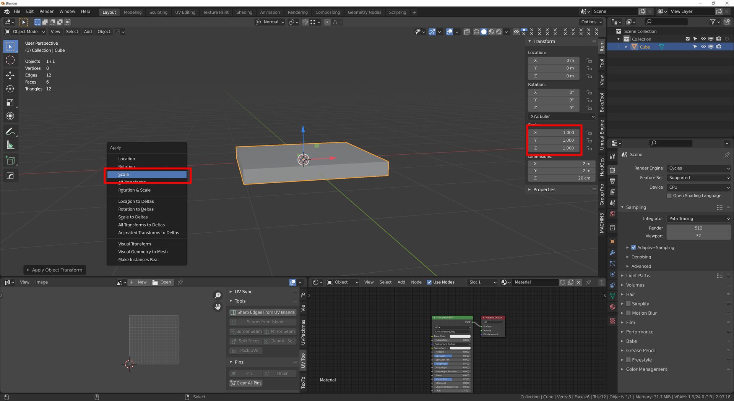Select the Rotate tool
Viewport: 734px width, 401px height.
[10, 89]
